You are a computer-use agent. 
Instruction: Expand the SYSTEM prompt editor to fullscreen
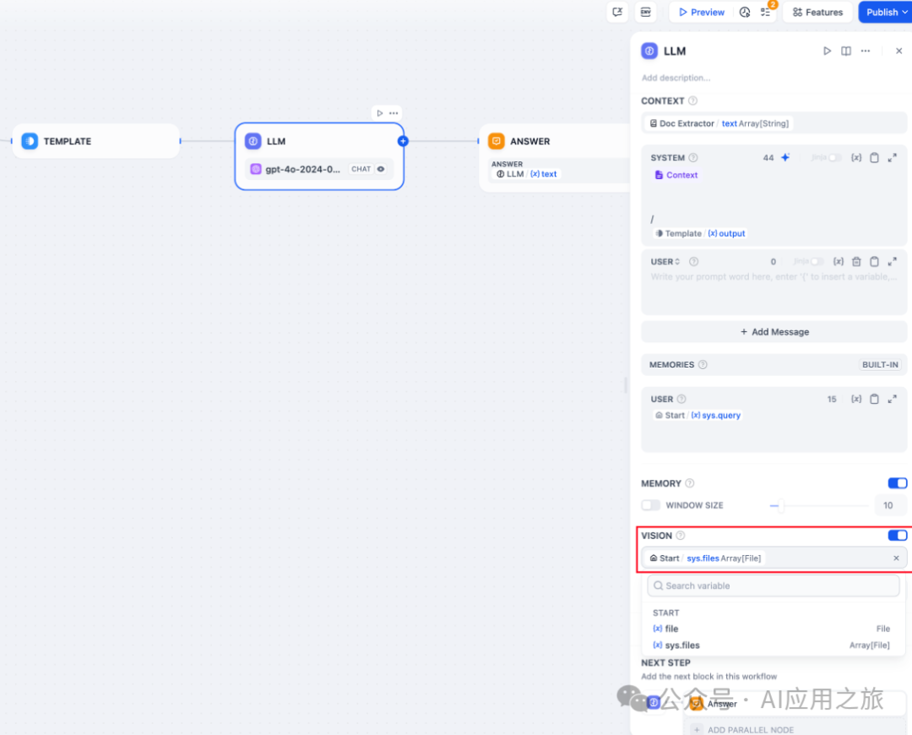point(892,158)
